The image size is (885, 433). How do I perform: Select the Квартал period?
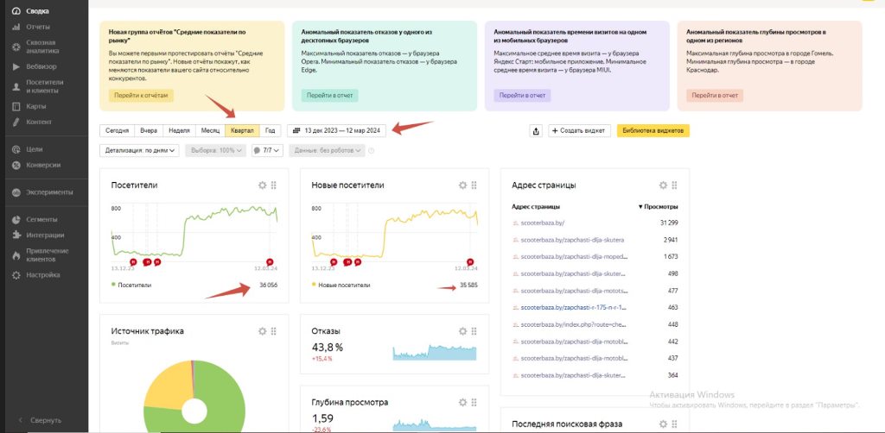[242, 130]
